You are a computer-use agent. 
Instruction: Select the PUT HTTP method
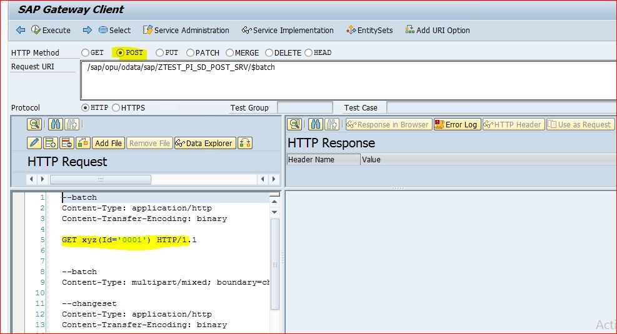click(x=159, y=52)
